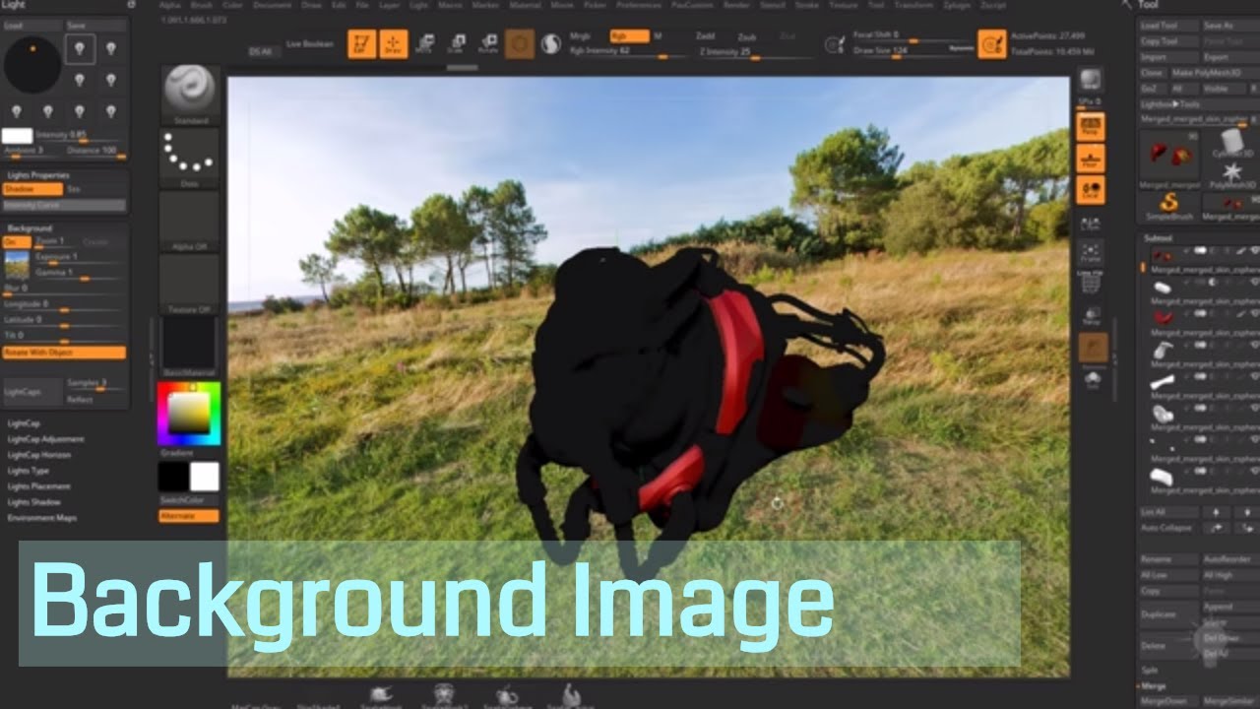
Task: Click the BPR render sphere icon
Action: tap(1090, 82)
